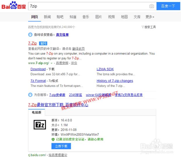Click the 给百度提建议 link
The width and height of the screenshot is (181, 157).
pos(58,155)
